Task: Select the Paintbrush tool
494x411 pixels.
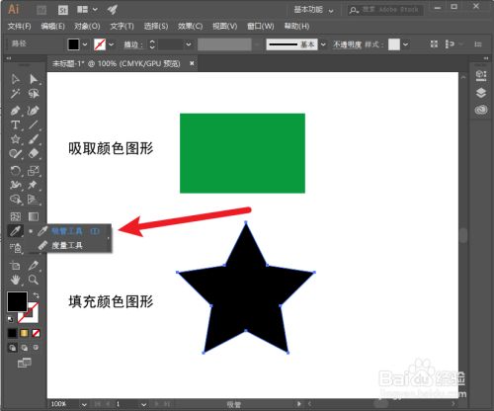Action: point(34,139)
